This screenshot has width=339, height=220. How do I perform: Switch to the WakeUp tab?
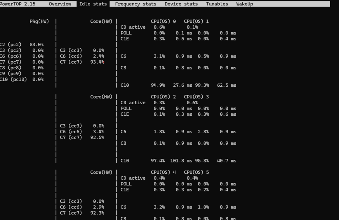[x=244, y=4]
